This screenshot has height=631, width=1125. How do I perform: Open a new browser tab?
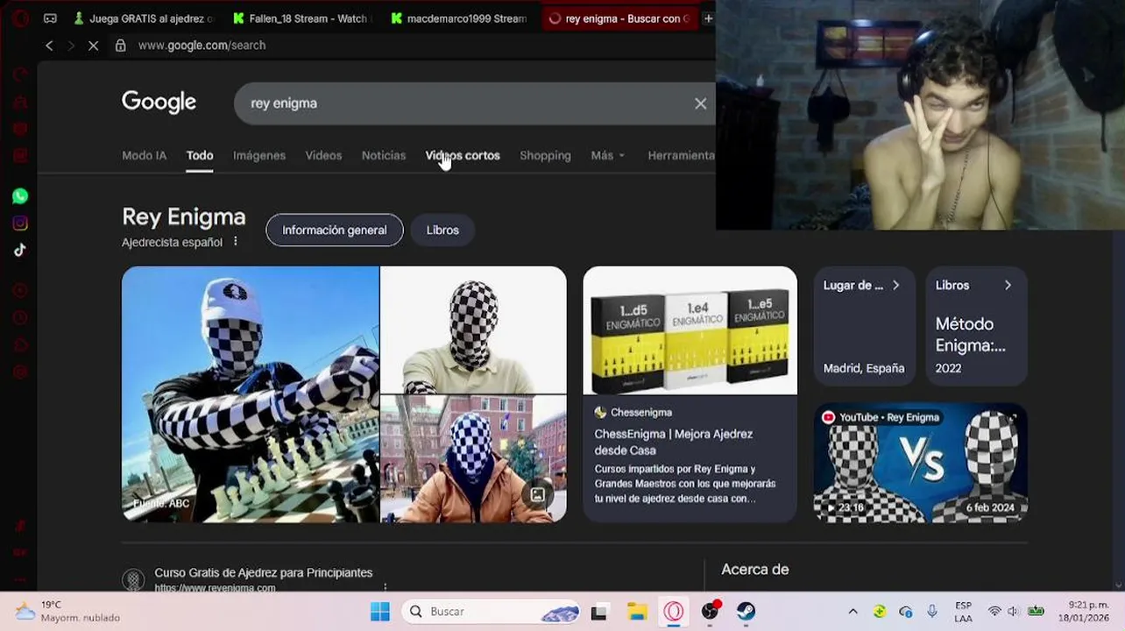[x=708, y=18]
